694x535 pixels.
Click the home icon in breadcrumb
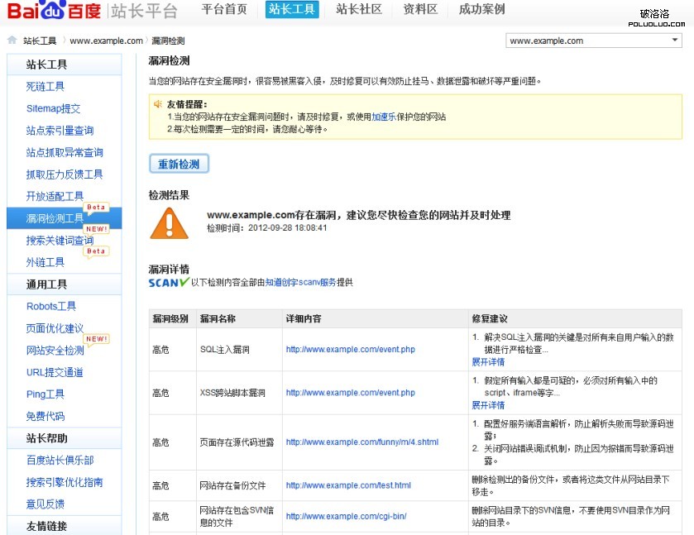[x=12, y=41]
